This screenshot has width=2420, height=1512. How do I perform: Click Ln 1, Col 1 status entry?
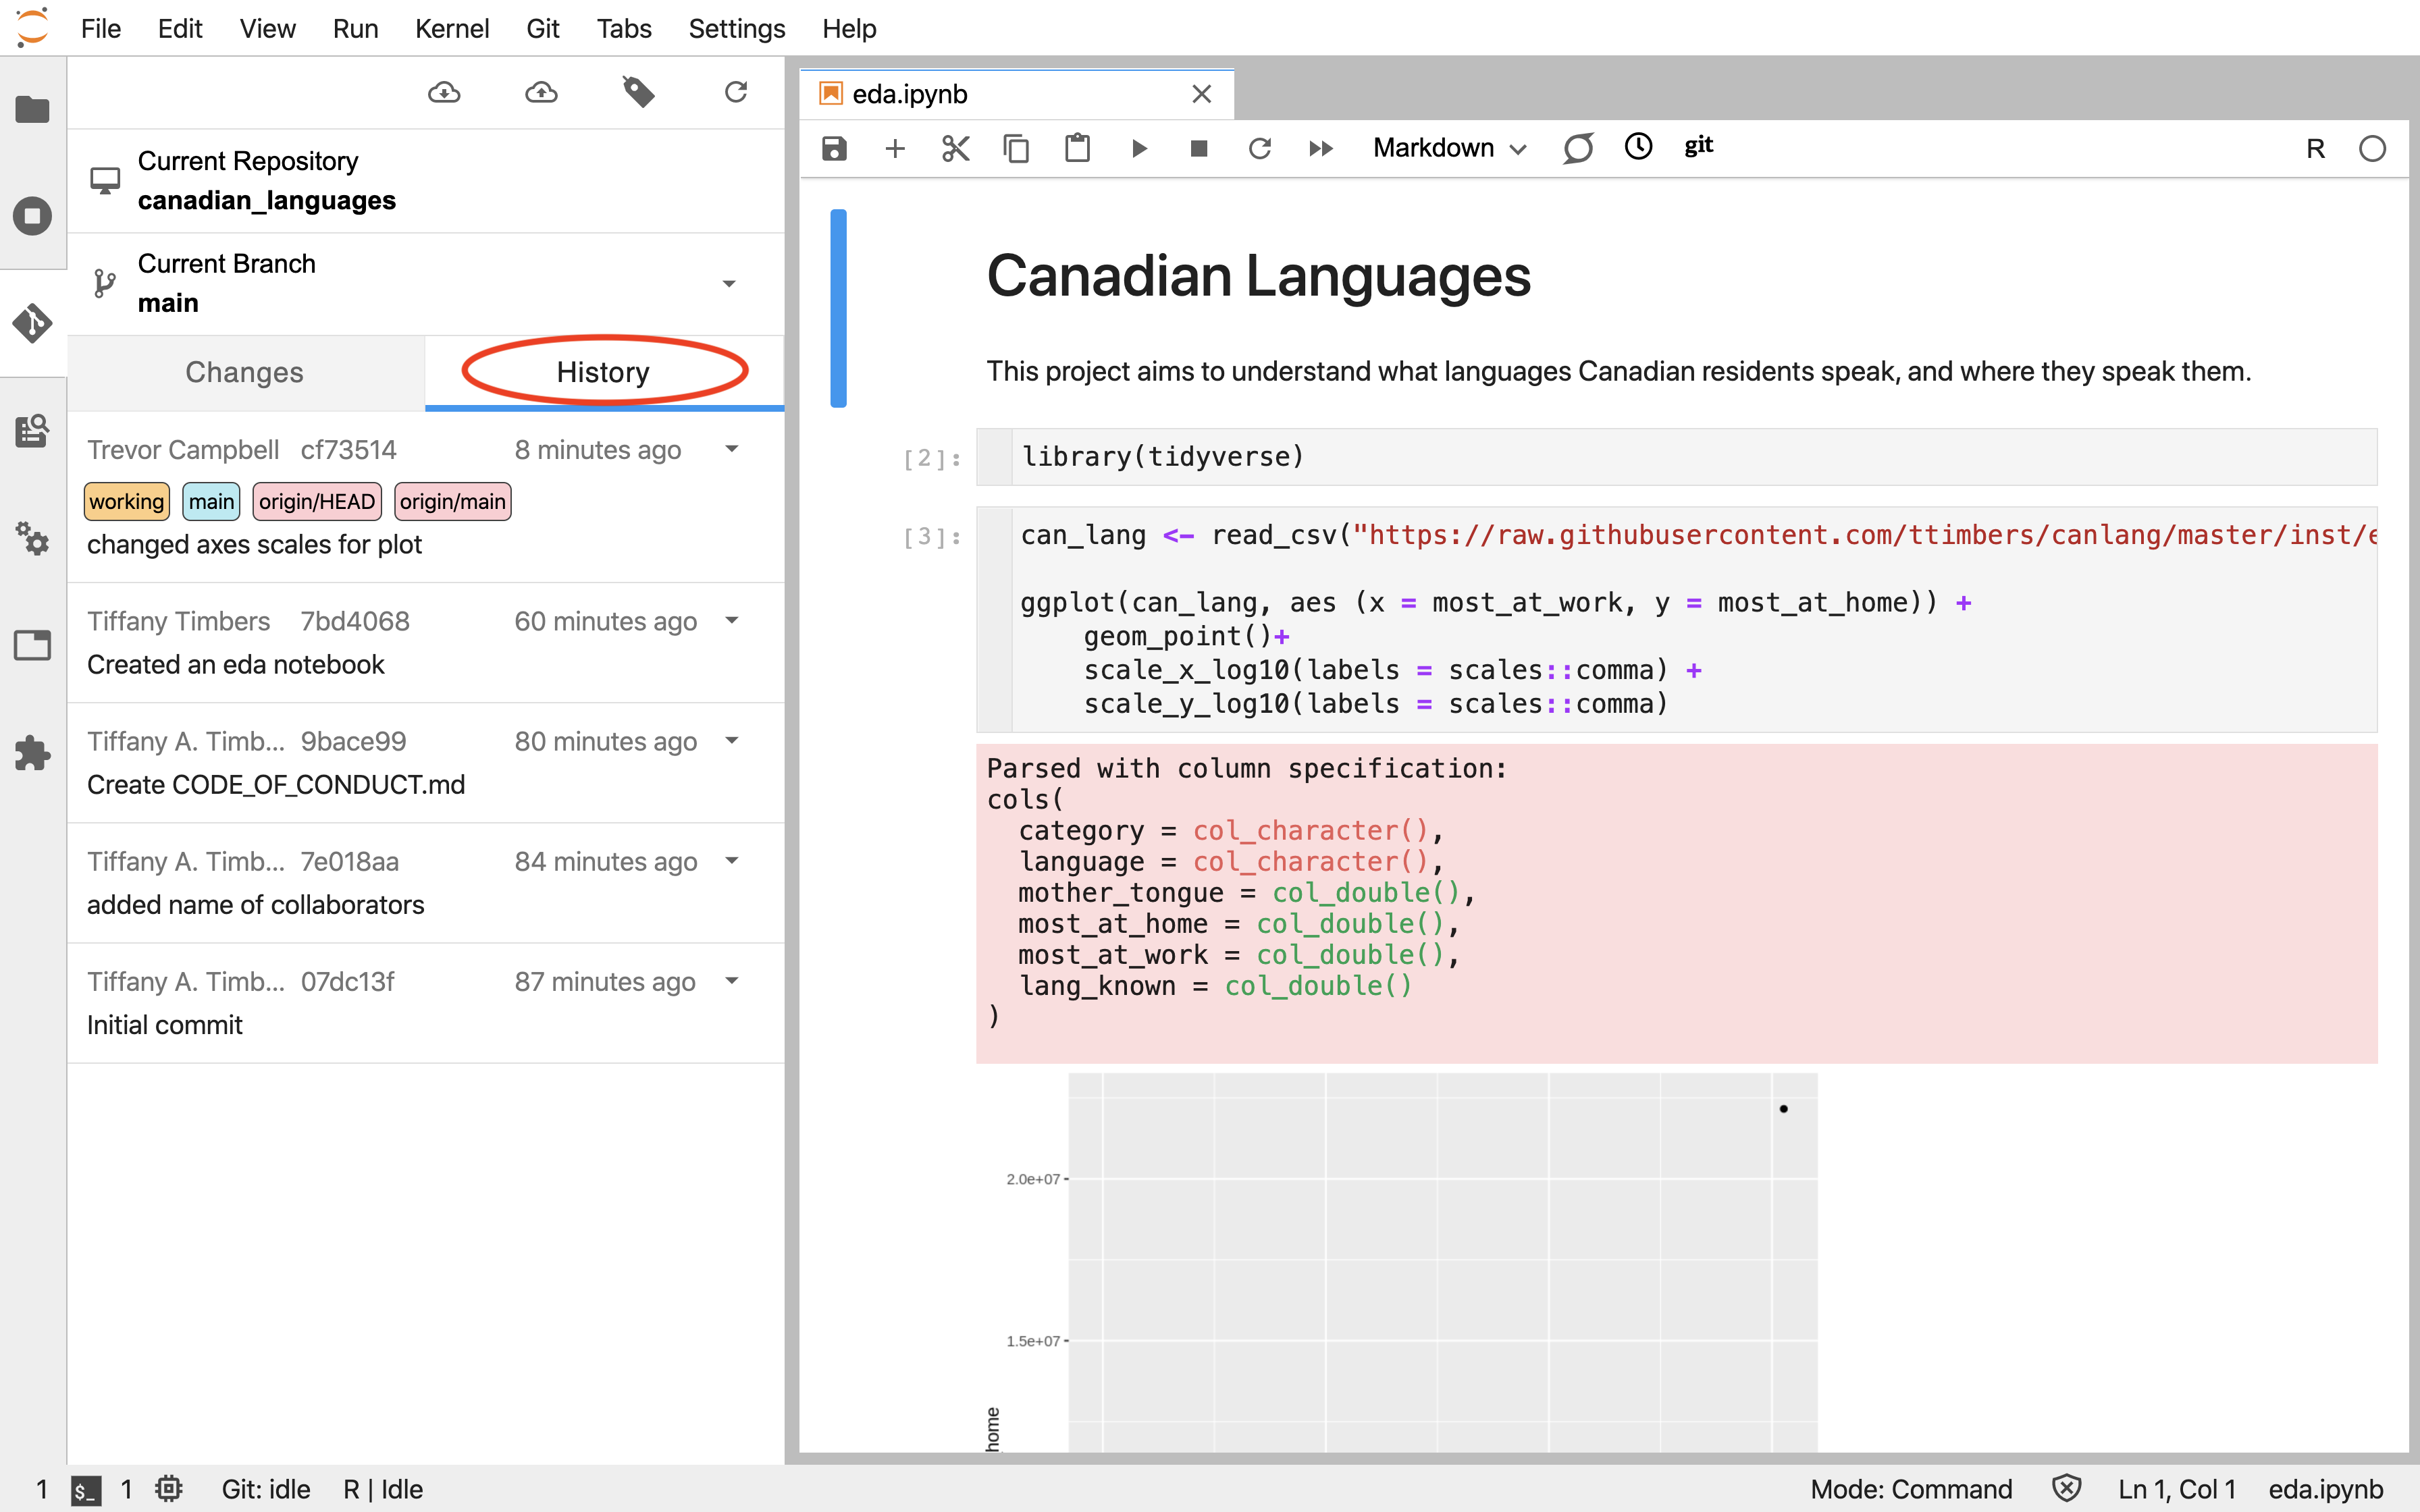pyautogui.click(x=2176, y=1489)
